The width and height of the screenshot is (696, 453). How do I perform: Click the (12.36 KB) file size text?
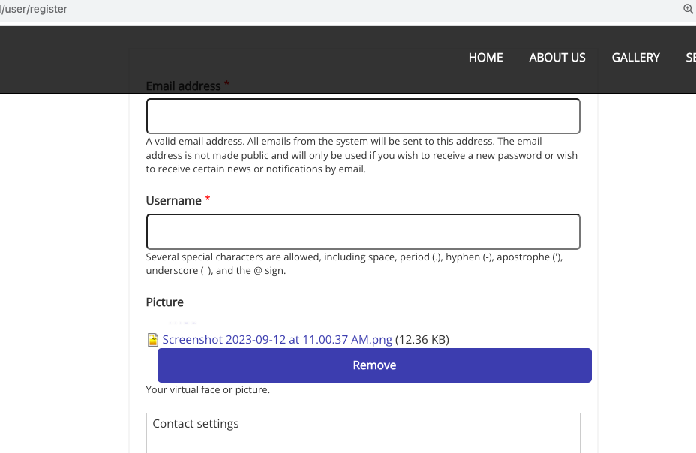tap(422, 339)
